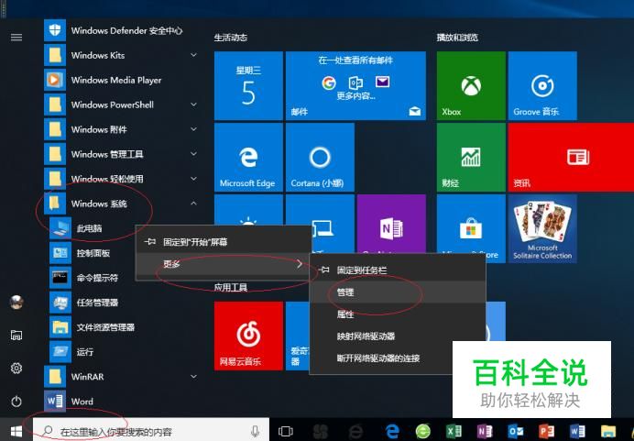Click the Windows Start button

(x=16, y=431)
